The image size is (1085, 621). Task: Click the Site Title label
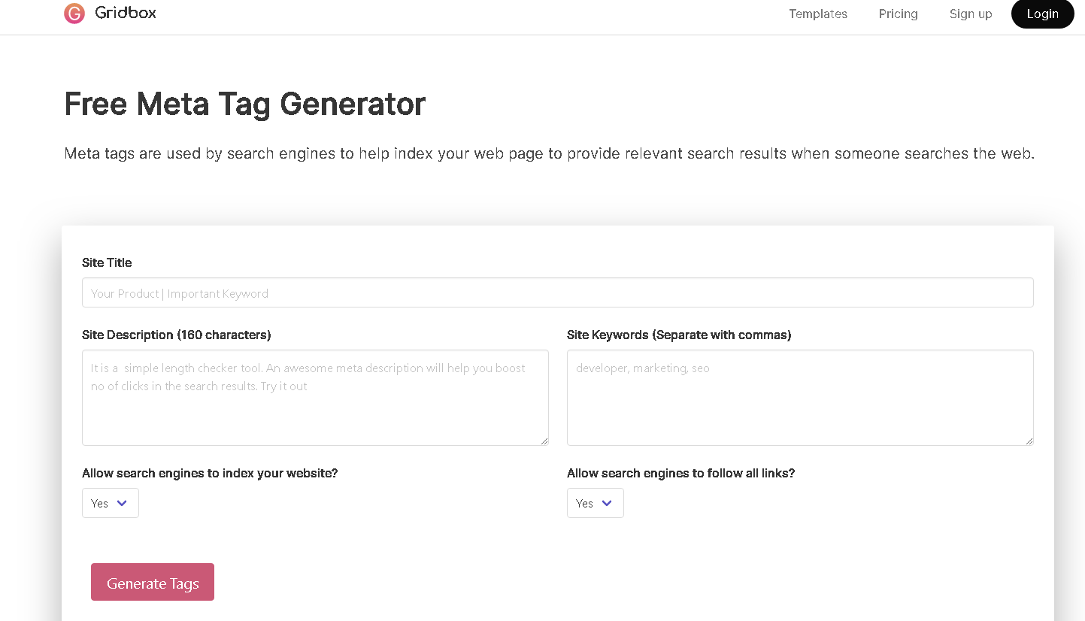[107, 262]
